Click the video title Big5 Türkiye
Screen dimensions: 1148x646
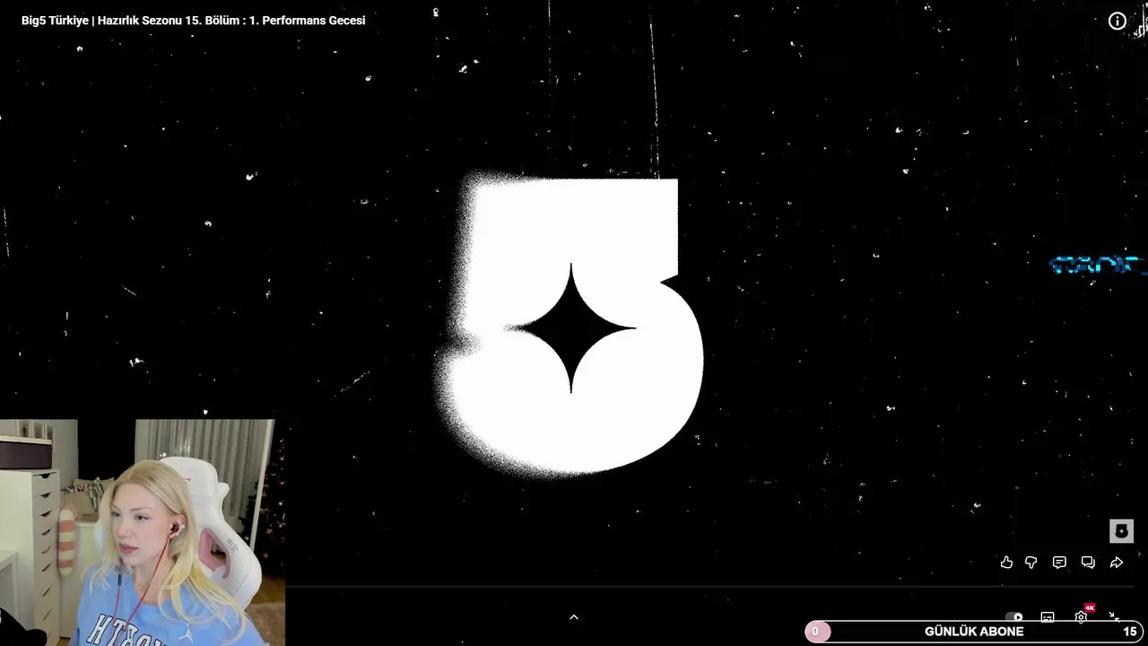[x=193, y=20]
